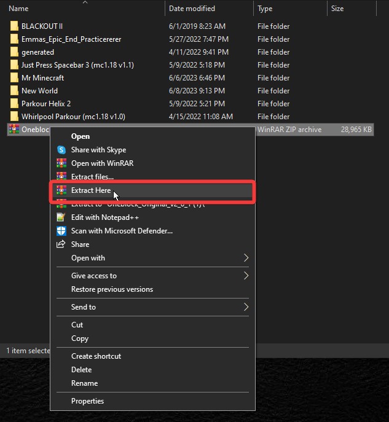This screenshot has height=422, width=389.
Task: Select 'Emmas_Epic_End_Practicererer' folder name
Action: [x=71, y=39]
